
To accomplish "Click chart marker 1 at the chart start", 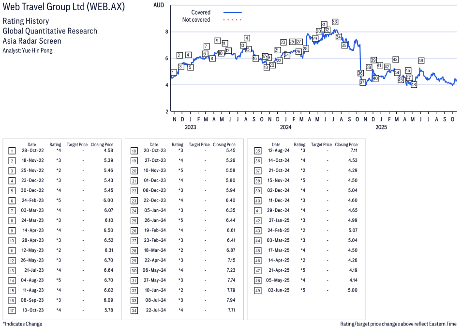I will click(x=173, y=73).
